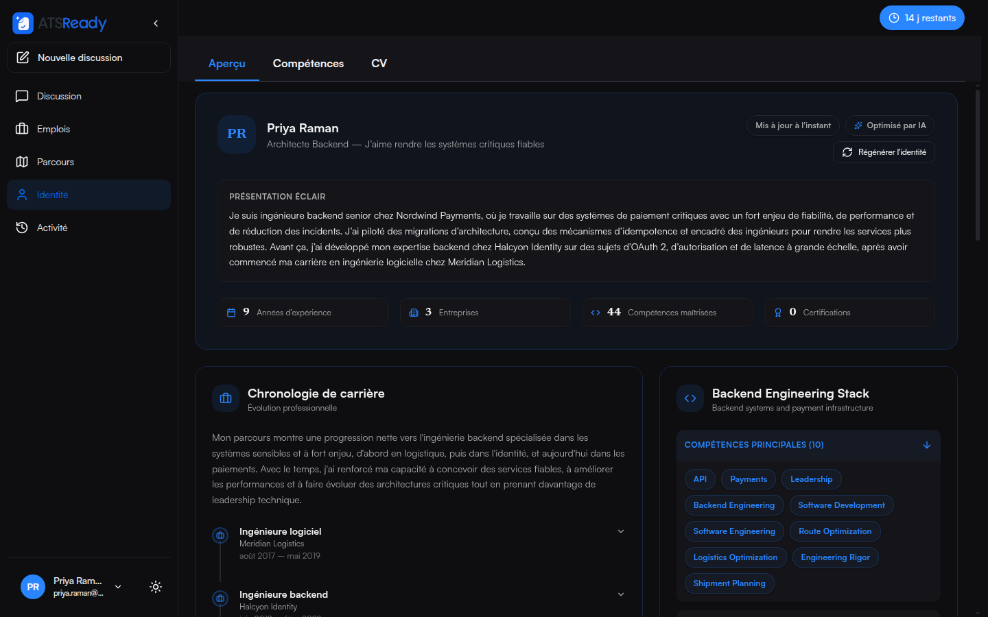Click the briefcase icon beside Chronologie de carrière
Screen dimensions: 988x617
pos(226,398)
